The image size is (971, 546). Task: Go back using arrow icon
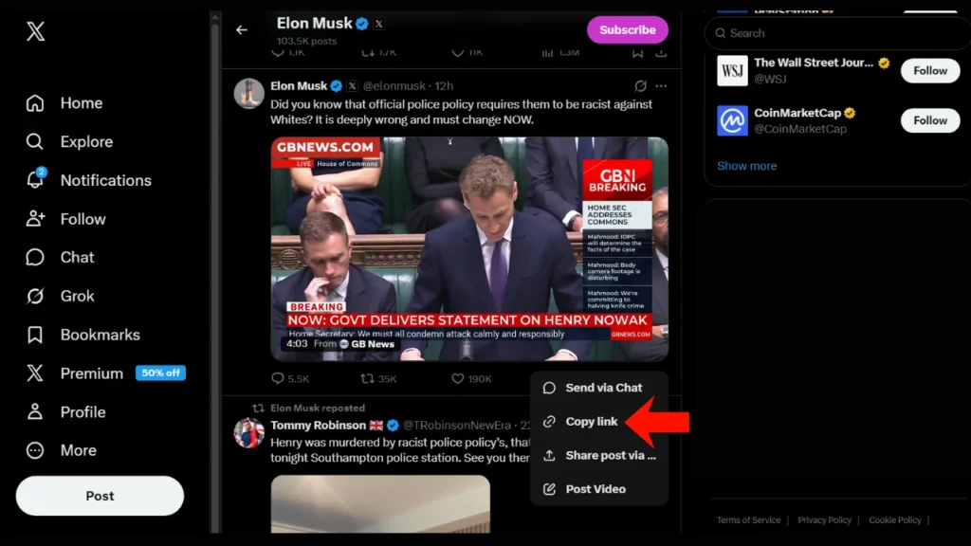pyautogui.click(x=242, y=29)
